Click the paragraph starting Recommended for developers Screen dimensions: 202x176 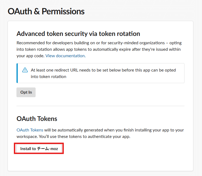click(99, 49)
